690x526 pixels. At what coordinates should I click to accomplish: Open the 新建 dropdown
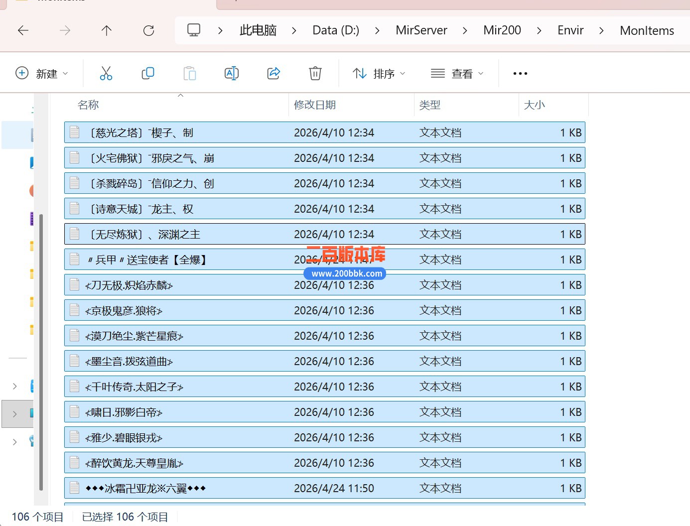point(42,74)
